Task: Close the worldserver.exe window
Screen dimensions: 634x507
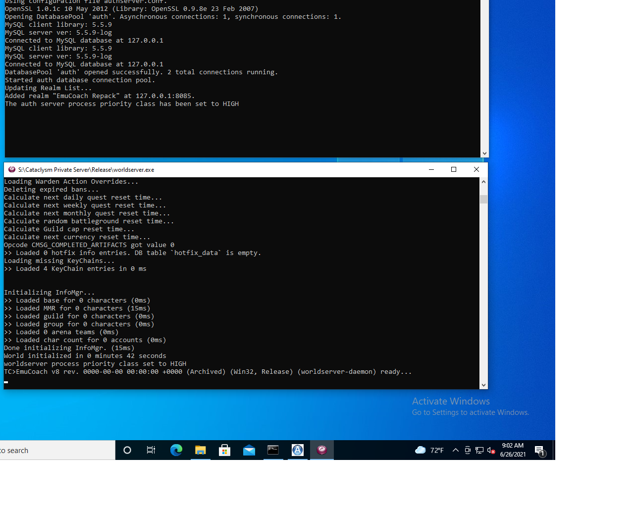Action: [476, 169]
